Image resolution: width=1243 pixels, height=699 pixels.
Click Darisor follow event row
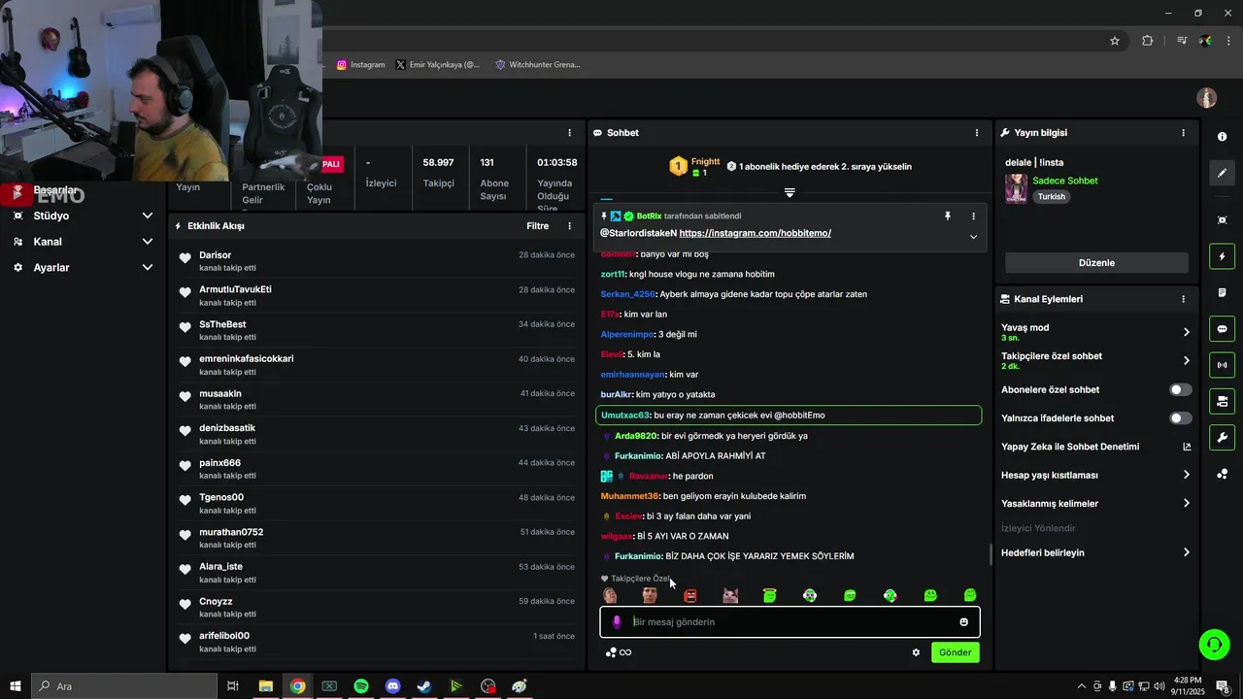pos(377,261)
